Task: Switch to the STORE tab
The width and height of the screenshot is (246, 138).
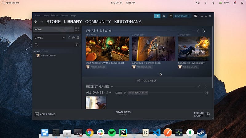Action: [54, 21]
